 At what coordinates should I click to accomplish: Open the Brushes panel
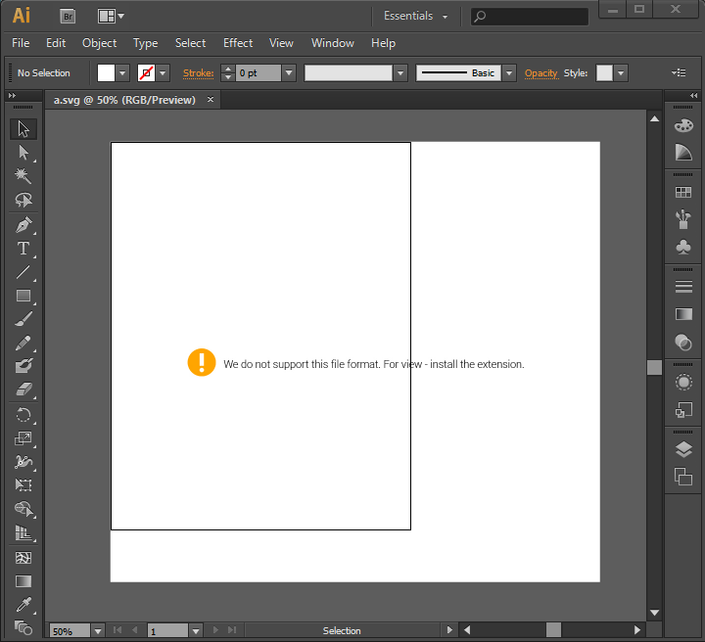(x=683, y=219)
